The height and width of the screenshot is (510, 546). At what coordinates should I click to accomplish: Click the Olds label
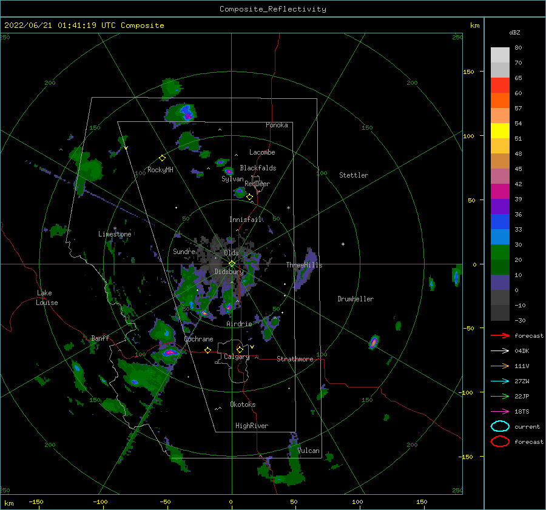click(231, 253)
